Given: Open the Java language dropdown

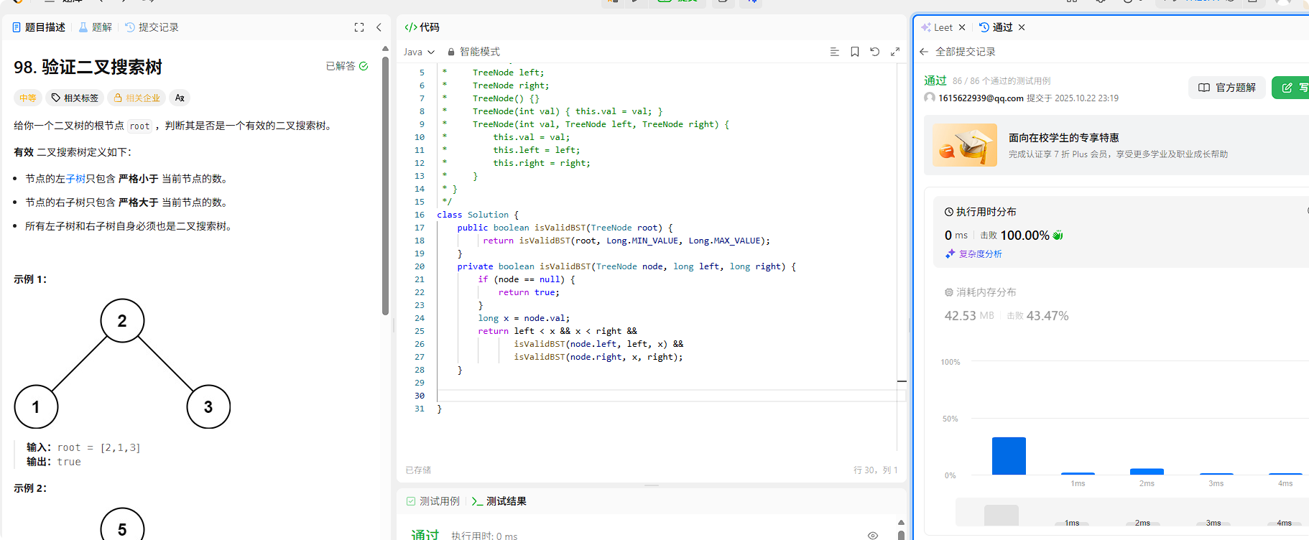Looking at the screenshot, I should coord(419,52).
